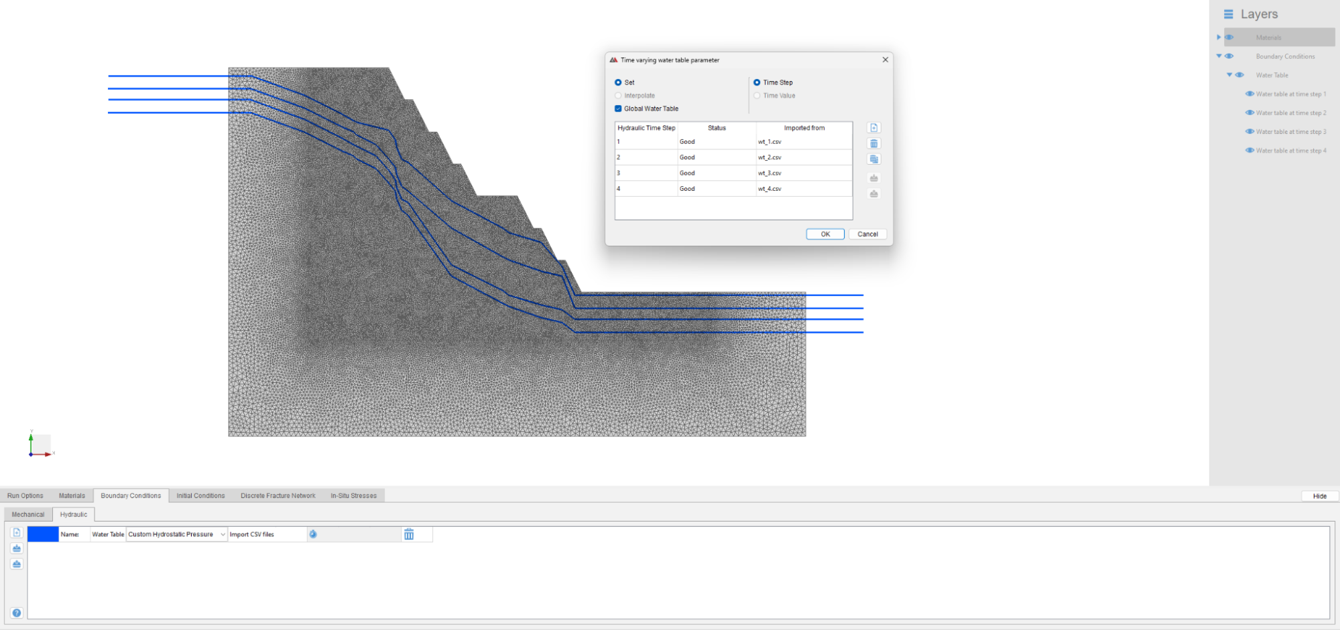Hide Water table at time step 3 layer

(x=1251, y=131)
